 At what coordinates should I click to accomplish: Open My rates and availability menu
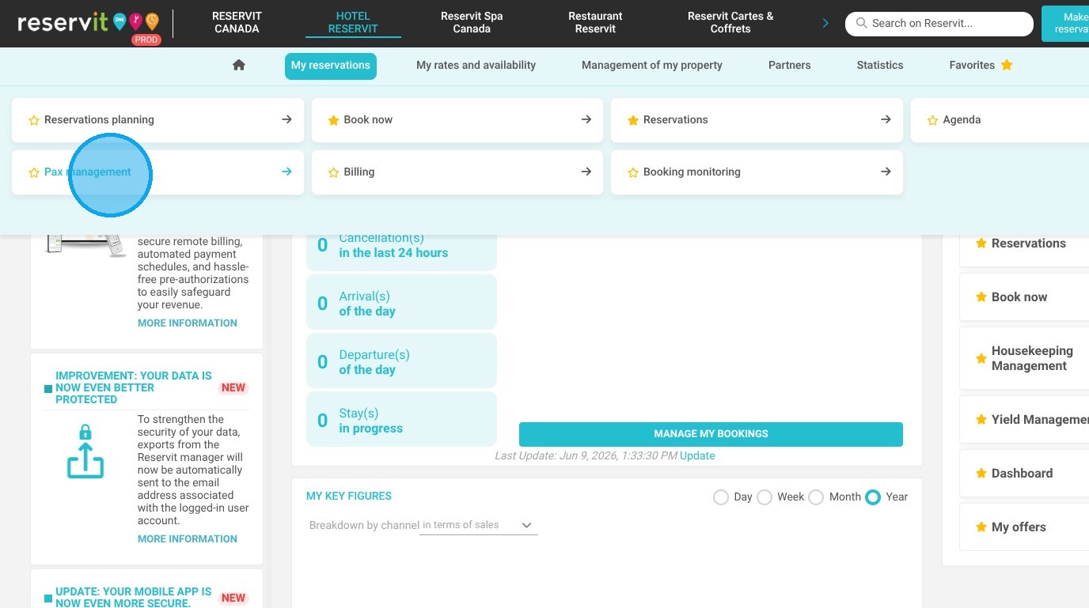tap(476, 66)
